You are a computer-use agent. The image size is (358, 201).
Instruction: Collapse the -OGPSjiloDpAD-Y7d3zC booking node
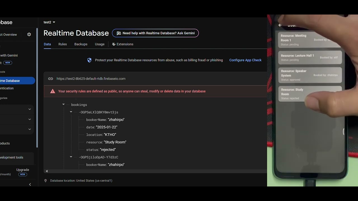pos(71,157)
